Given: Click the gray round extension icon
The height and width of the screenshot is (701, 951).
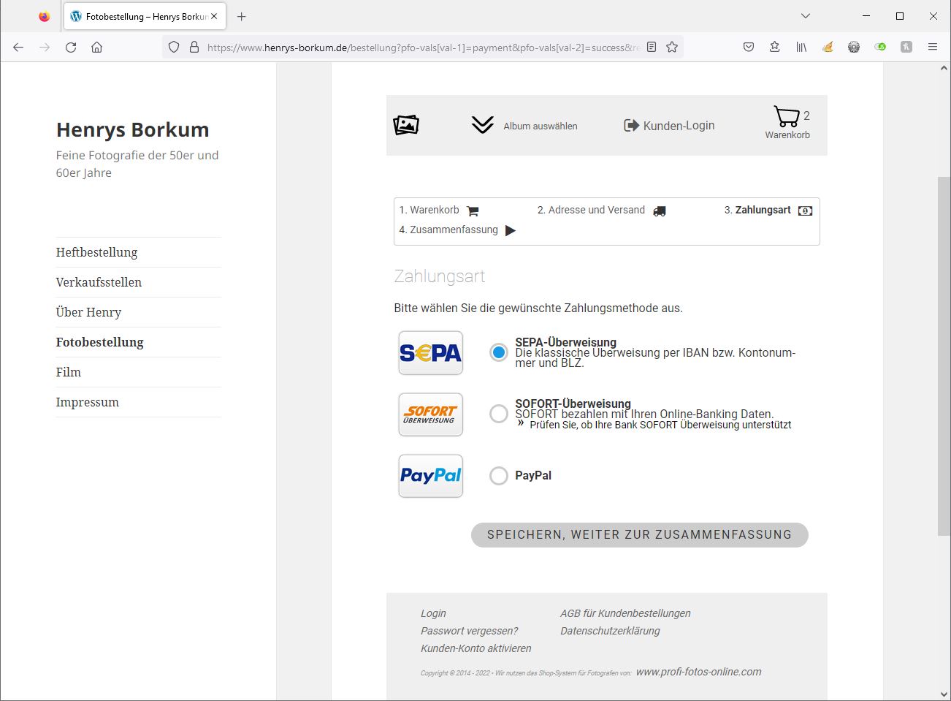Looking at the screenshot, I should [854, 47].
